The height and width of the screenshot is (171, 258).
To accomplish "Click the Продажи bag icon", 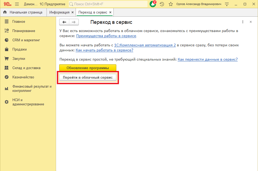I will click(7, 49).
